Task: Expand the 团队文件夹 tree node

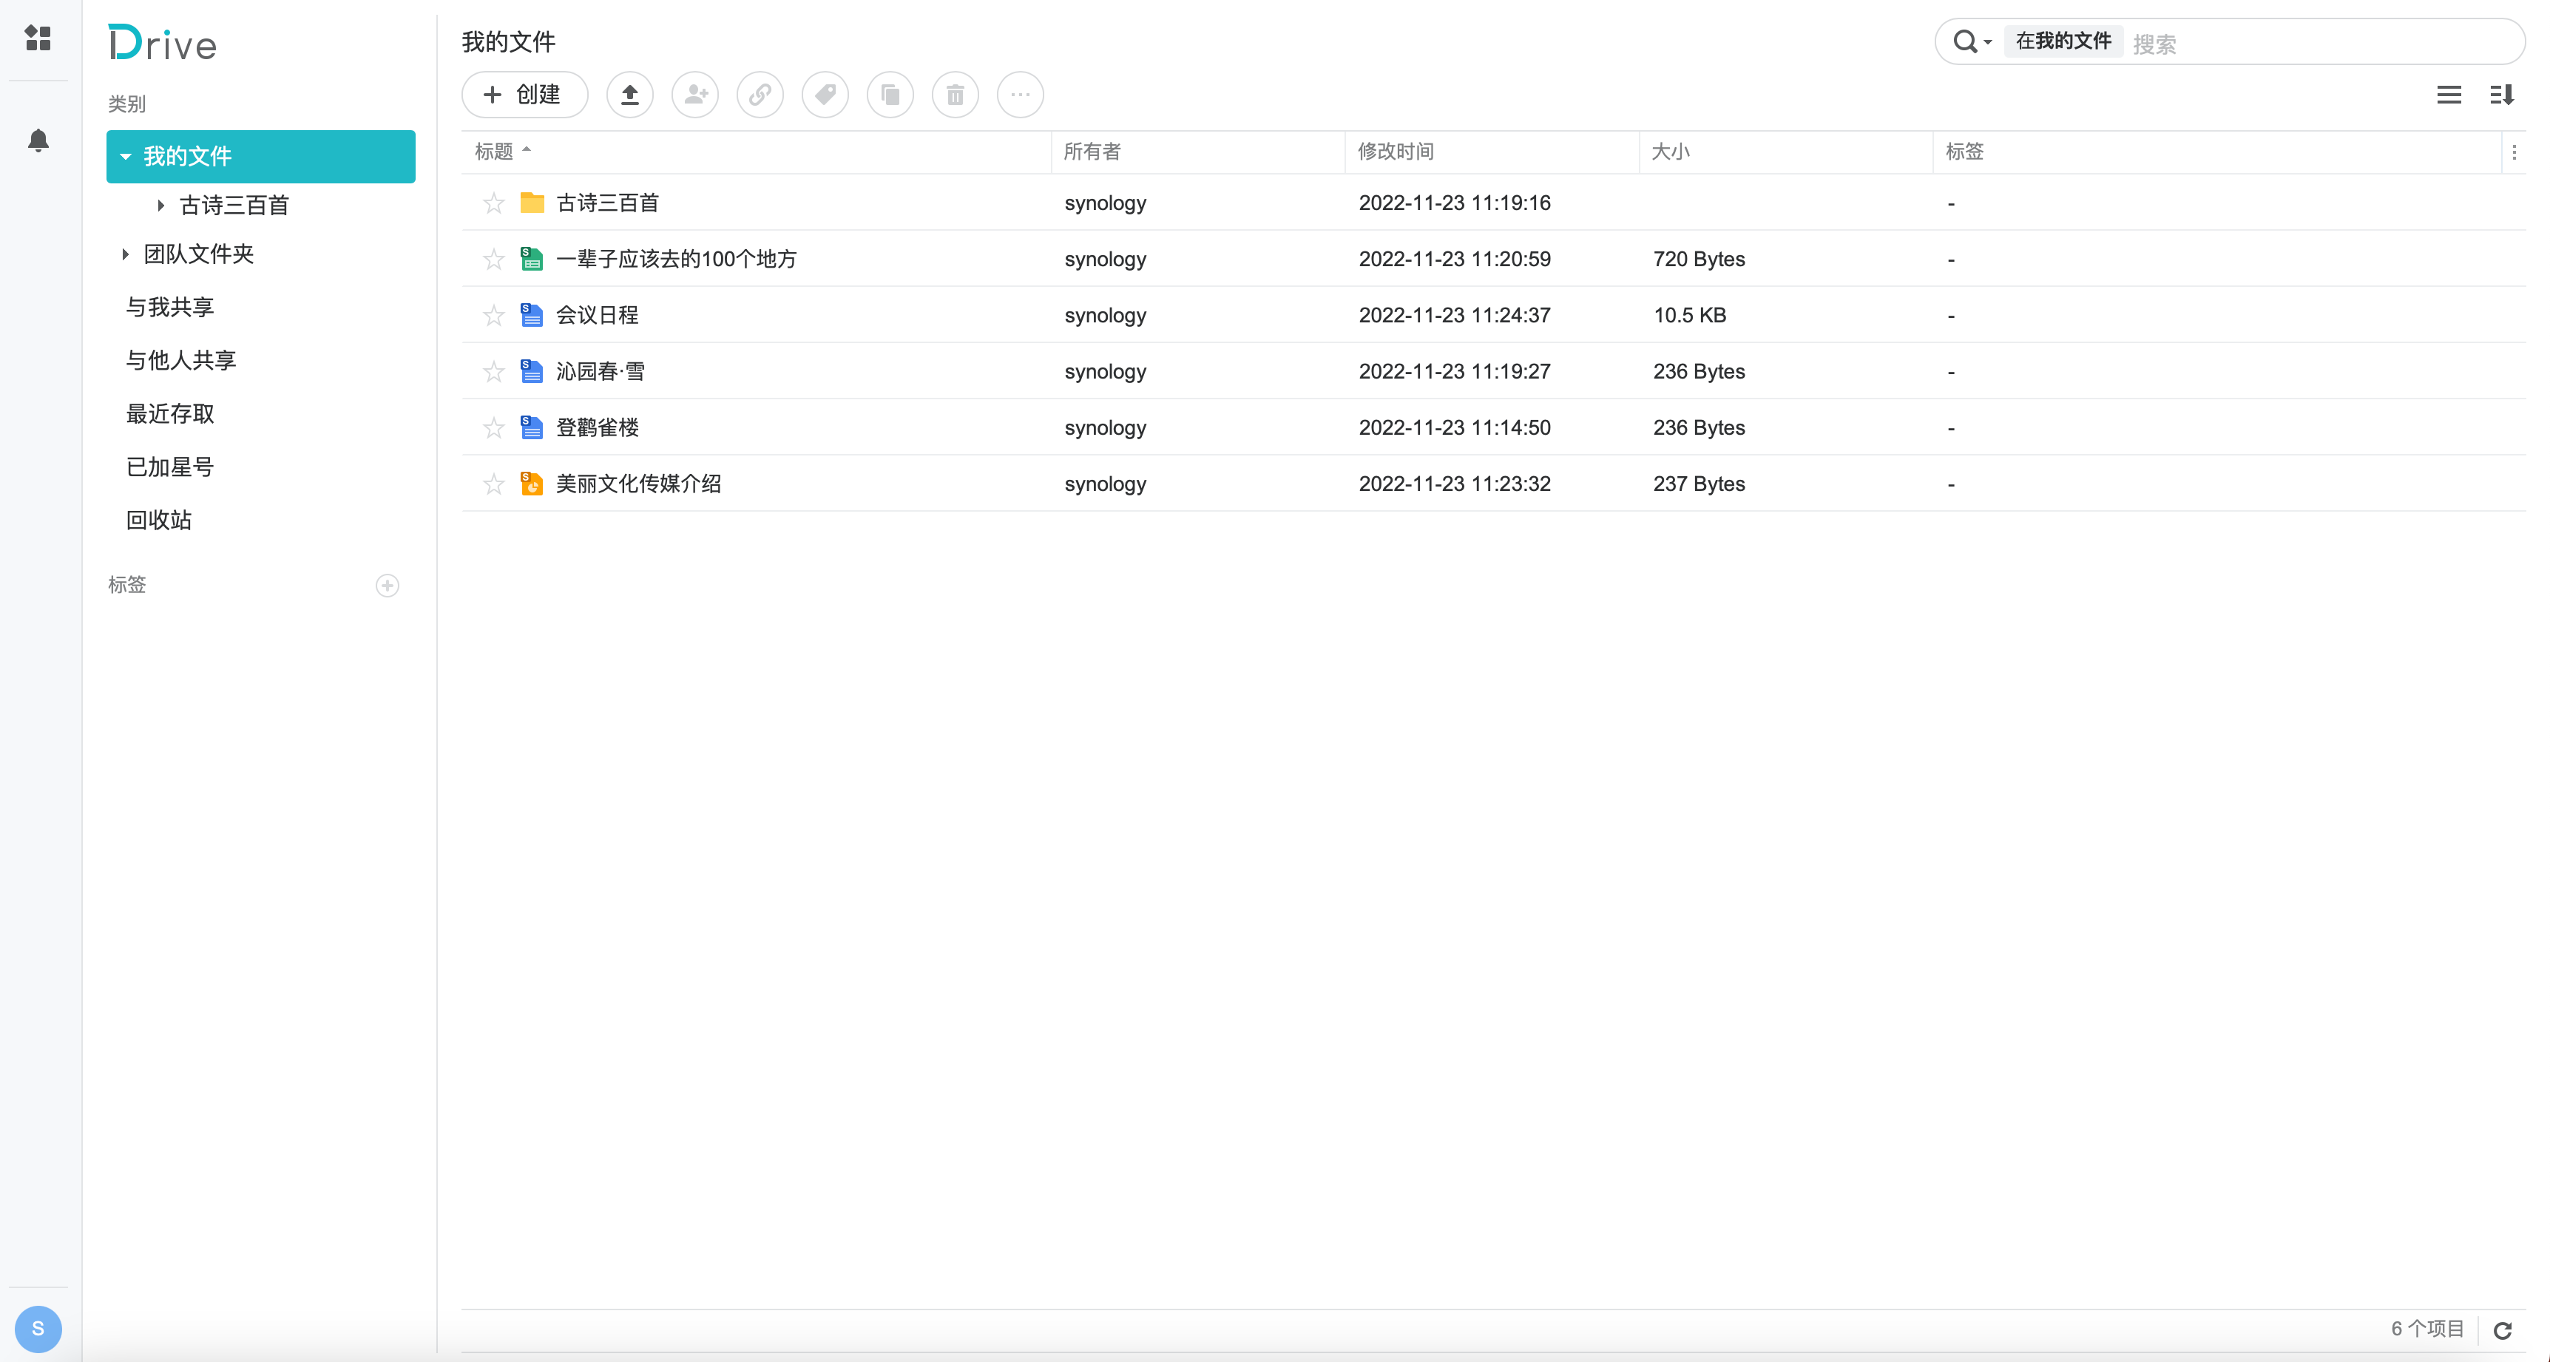Action: point(125,254)
